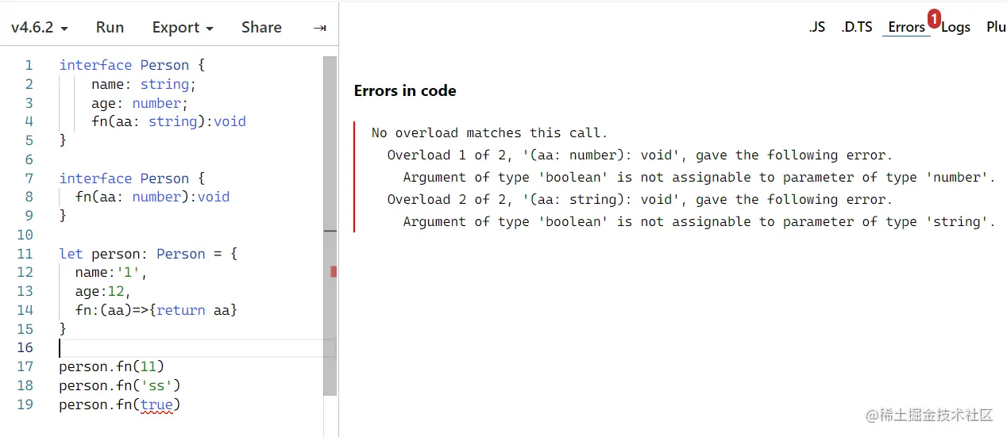Click 'age:12,' on line 13
The width and height of the screenshot is (1007, 437).
(103, 291)
